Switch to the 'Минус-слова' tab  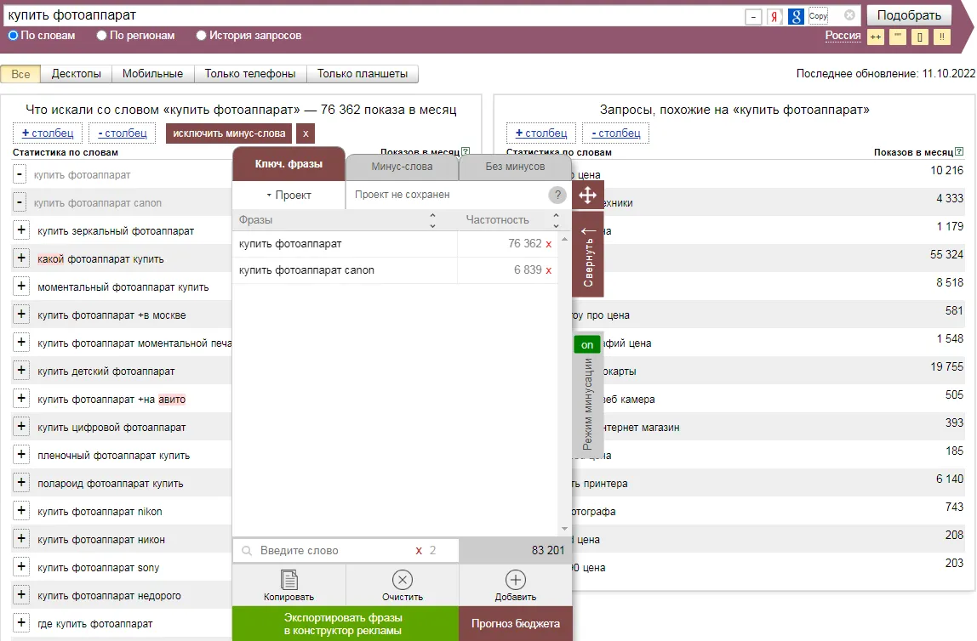coord(402,167)
